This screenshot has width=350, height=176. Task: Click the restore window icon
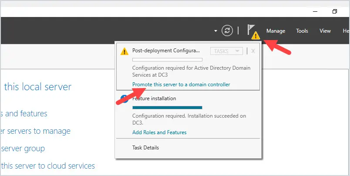click(x=334, y=11)
